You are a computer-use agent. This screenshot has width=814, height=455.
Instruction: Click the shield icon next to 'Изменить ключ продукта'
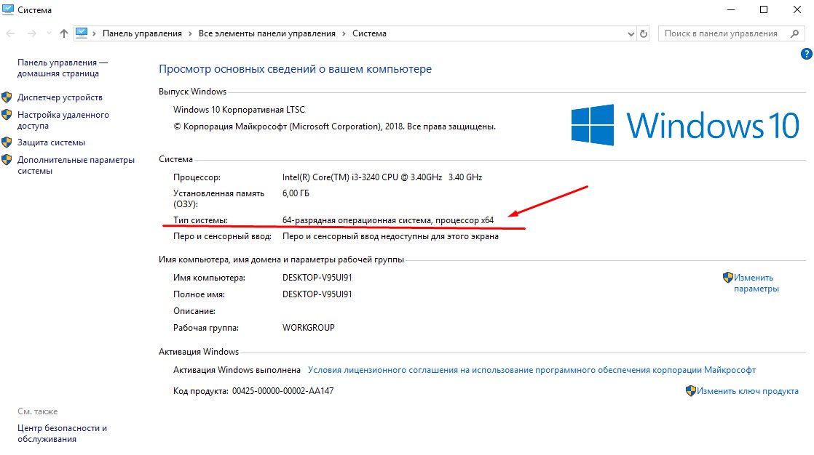[690, 391]
